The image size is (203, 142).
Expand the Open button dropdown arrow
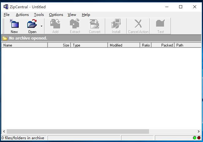point(41,26)
